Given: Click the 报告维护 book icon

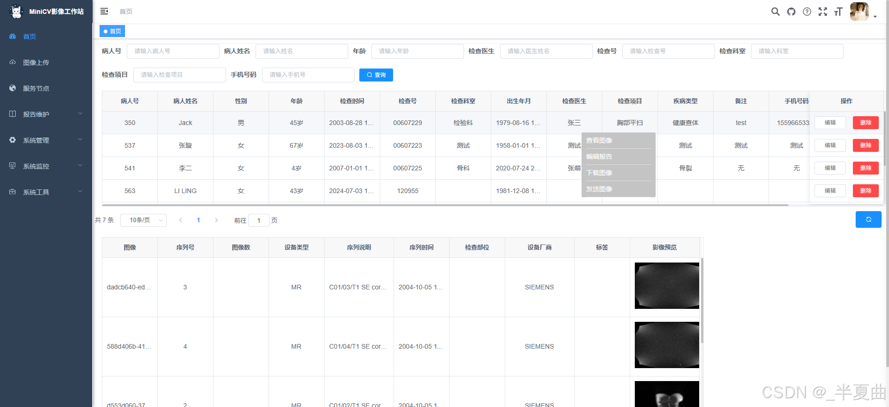Looking at the screenshot, I should 13,114.
